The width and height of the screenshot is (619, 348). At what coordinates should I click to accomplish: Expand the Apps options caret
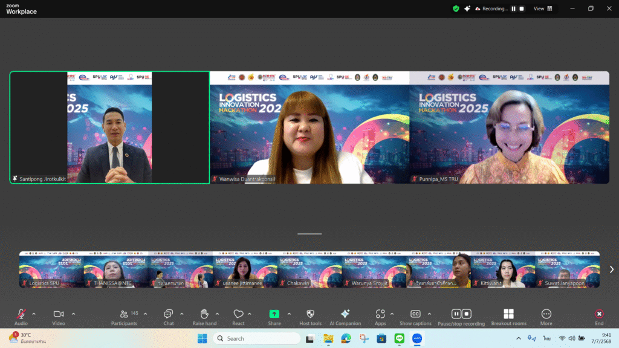pyautogui.click(x=392, y=314)
